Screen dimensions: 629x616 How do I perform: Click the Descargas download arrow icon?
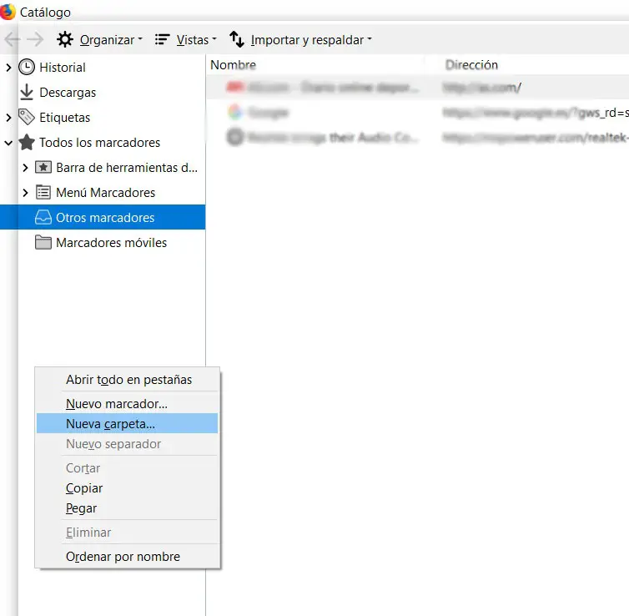click(x=27, y=92)
